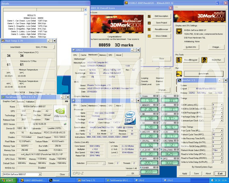Open the RAS# to CAS# Delay (tRCD) dropdown
The image size is (229, 183).
[222, 109]
